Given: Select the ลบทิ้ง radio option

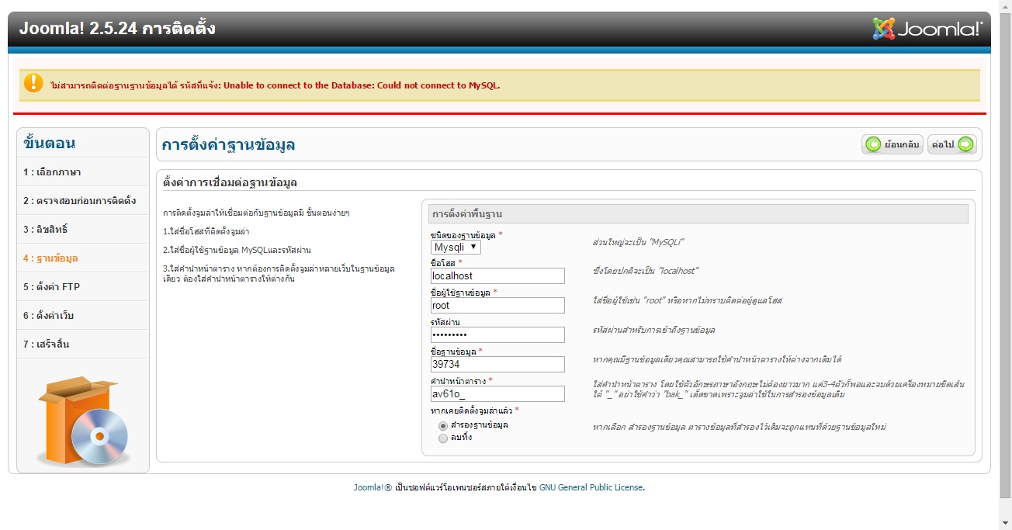Looking at the screenshot, I should pos(443,438).
